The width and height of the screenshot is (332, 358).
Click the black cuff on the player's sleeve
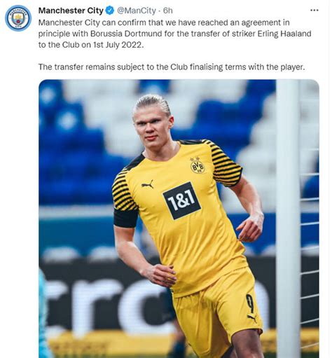[125, 218]
